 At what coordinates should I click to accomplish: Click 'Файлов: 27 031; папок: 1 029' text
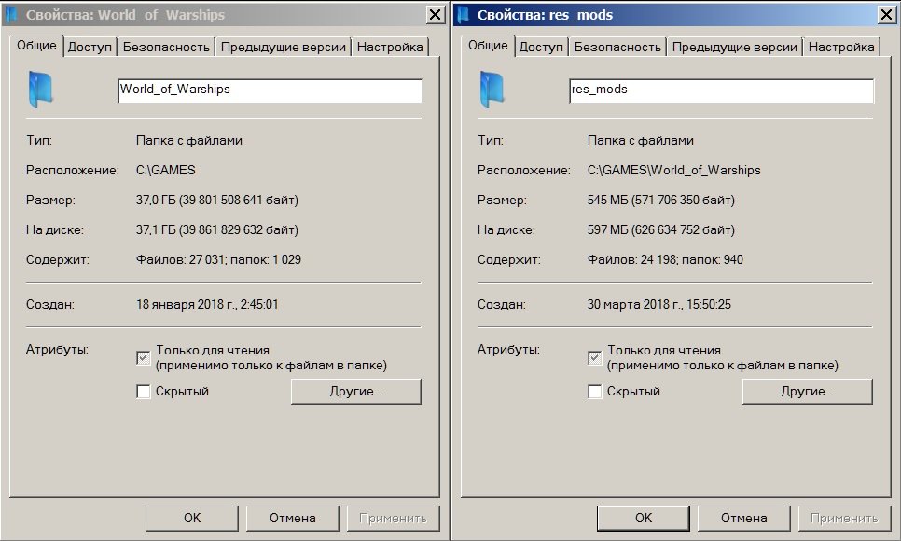click(218, 260)
